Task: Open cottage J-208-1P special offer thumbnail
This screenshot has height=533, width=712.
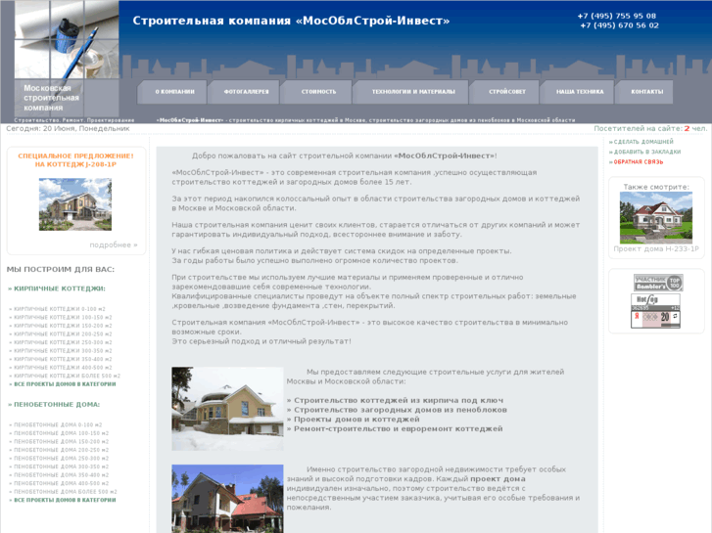Action: [75, 204]
